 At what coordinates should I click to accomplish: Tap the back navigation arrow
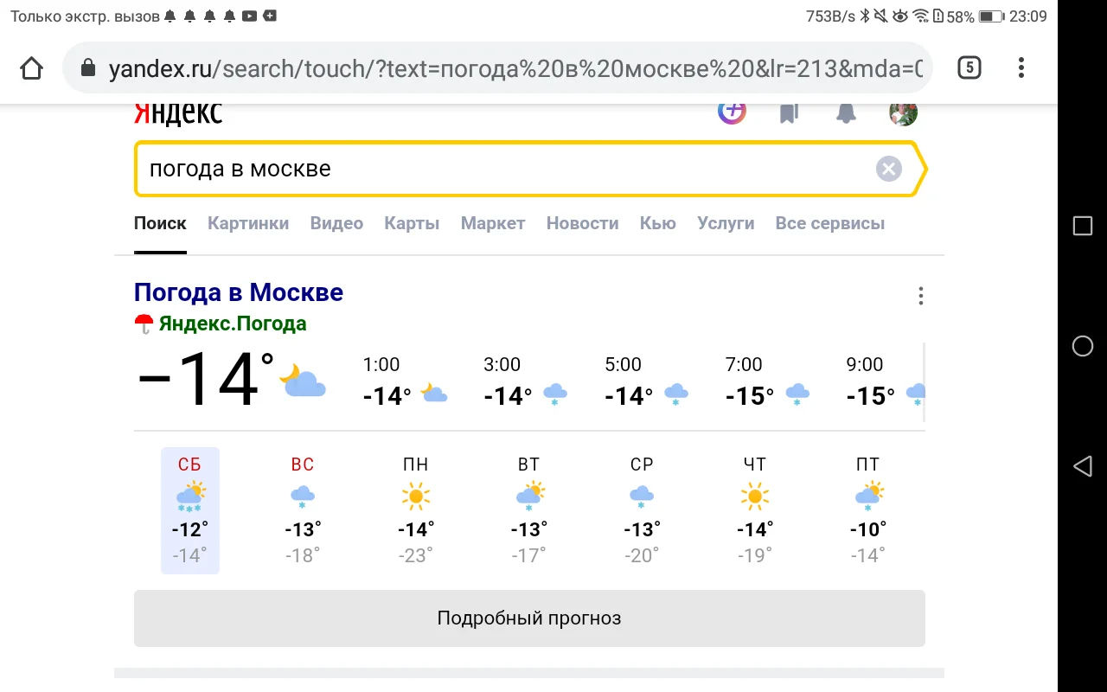click(1083, 466)
